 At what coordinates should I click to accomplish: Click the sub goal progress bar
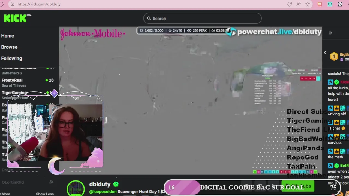point(252,187)
